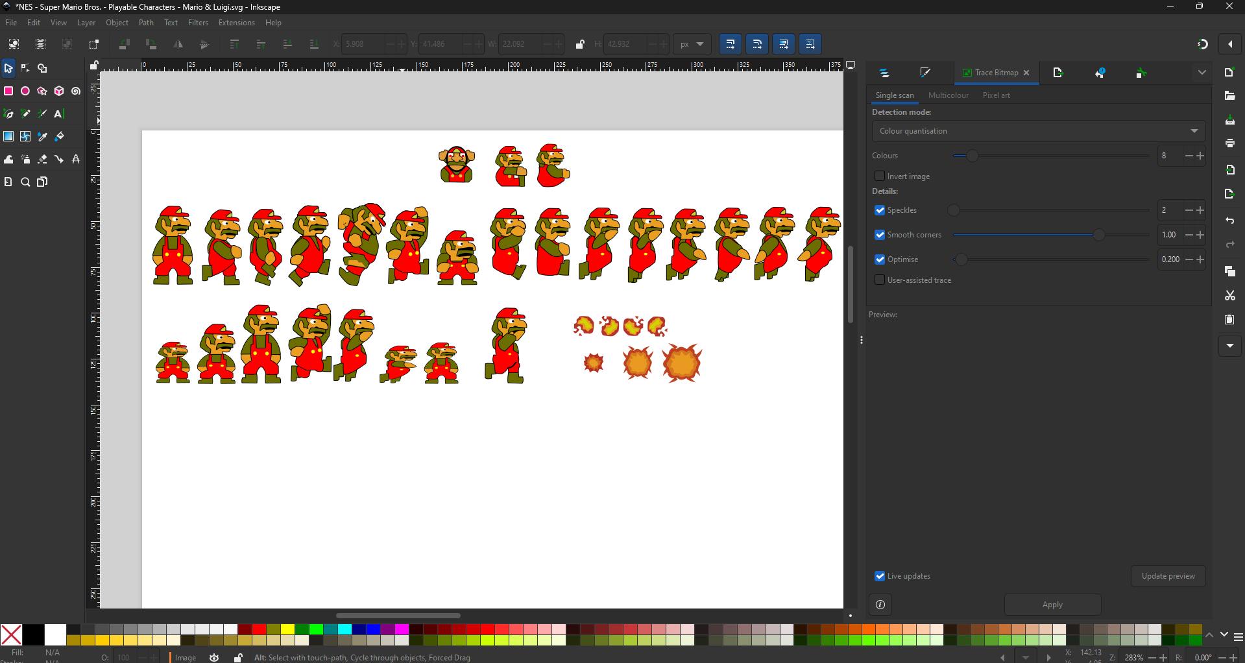This screenshot has width=1245, height=663.
Task: Show the next row of palette colours
Action: pyautogui.click(x=1224, y=634)
